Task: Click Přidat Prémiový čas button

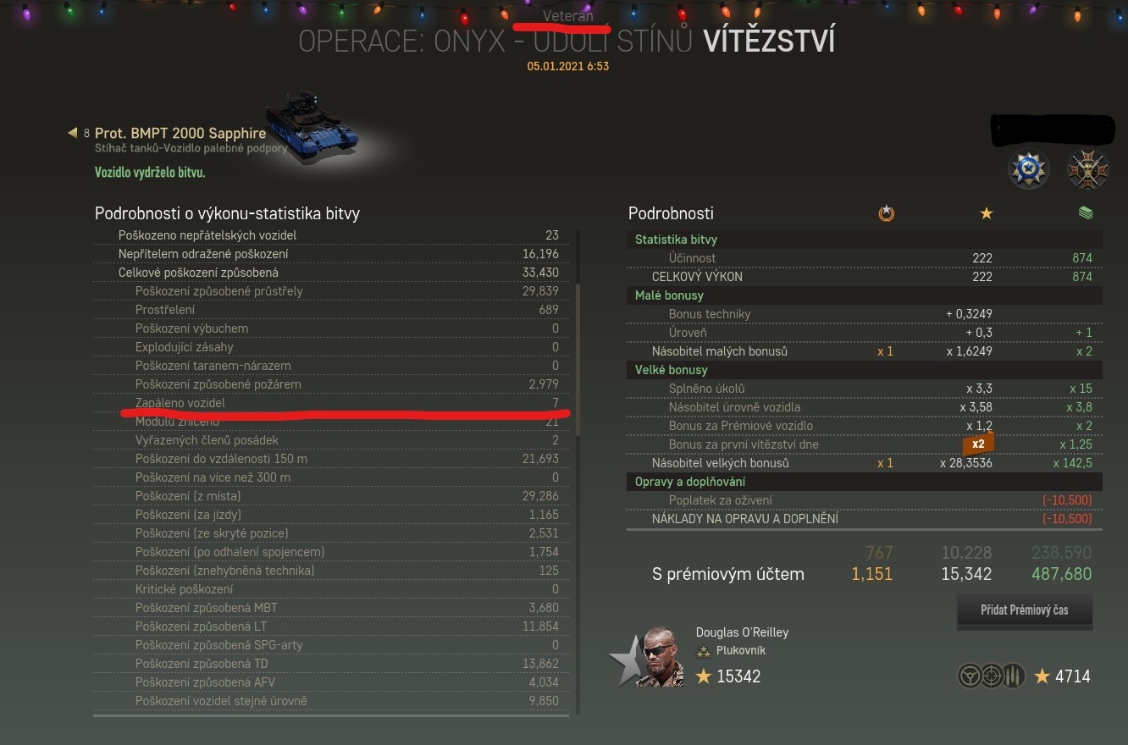Action: click(1024, 610)
